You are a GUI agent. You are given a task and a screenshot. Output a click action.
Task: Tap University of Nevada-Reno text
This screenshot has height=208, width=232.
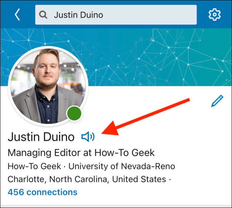tap(122, 166)
